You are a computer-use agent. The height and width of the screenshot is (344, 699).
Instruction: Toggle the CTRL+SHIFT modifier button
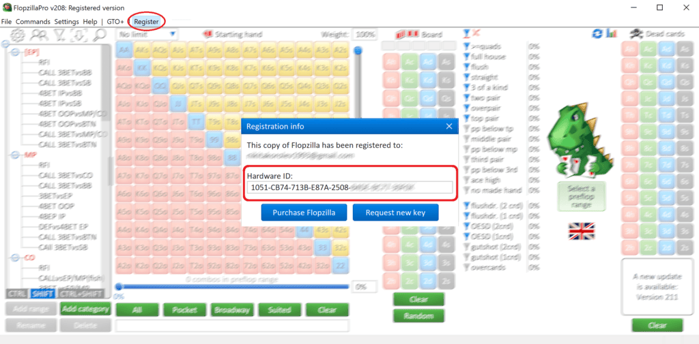click(x=81, y=294)
